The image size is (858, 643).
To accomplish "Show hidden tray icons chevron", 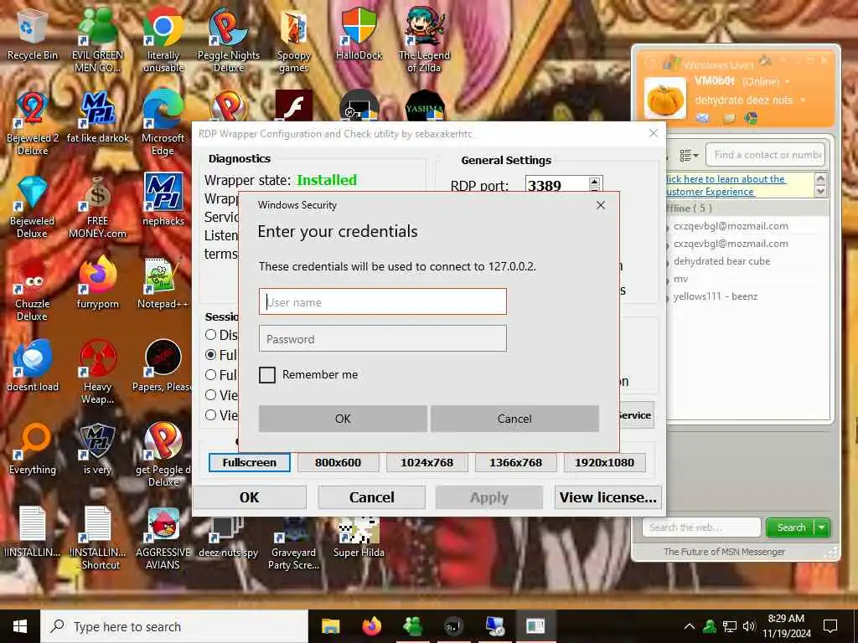I will pyautogui.click(x=690, y=626).
